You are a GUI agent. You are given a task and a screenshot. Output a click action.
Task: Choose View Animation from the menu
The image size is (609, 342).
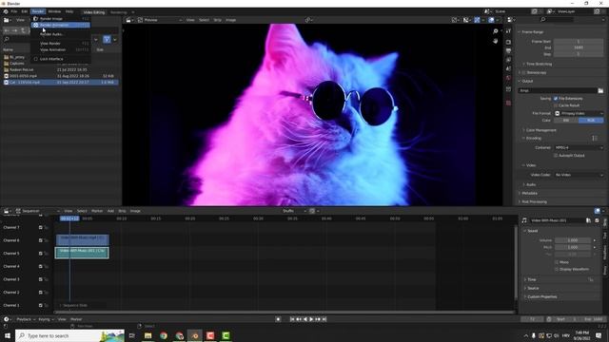point(61,49)
